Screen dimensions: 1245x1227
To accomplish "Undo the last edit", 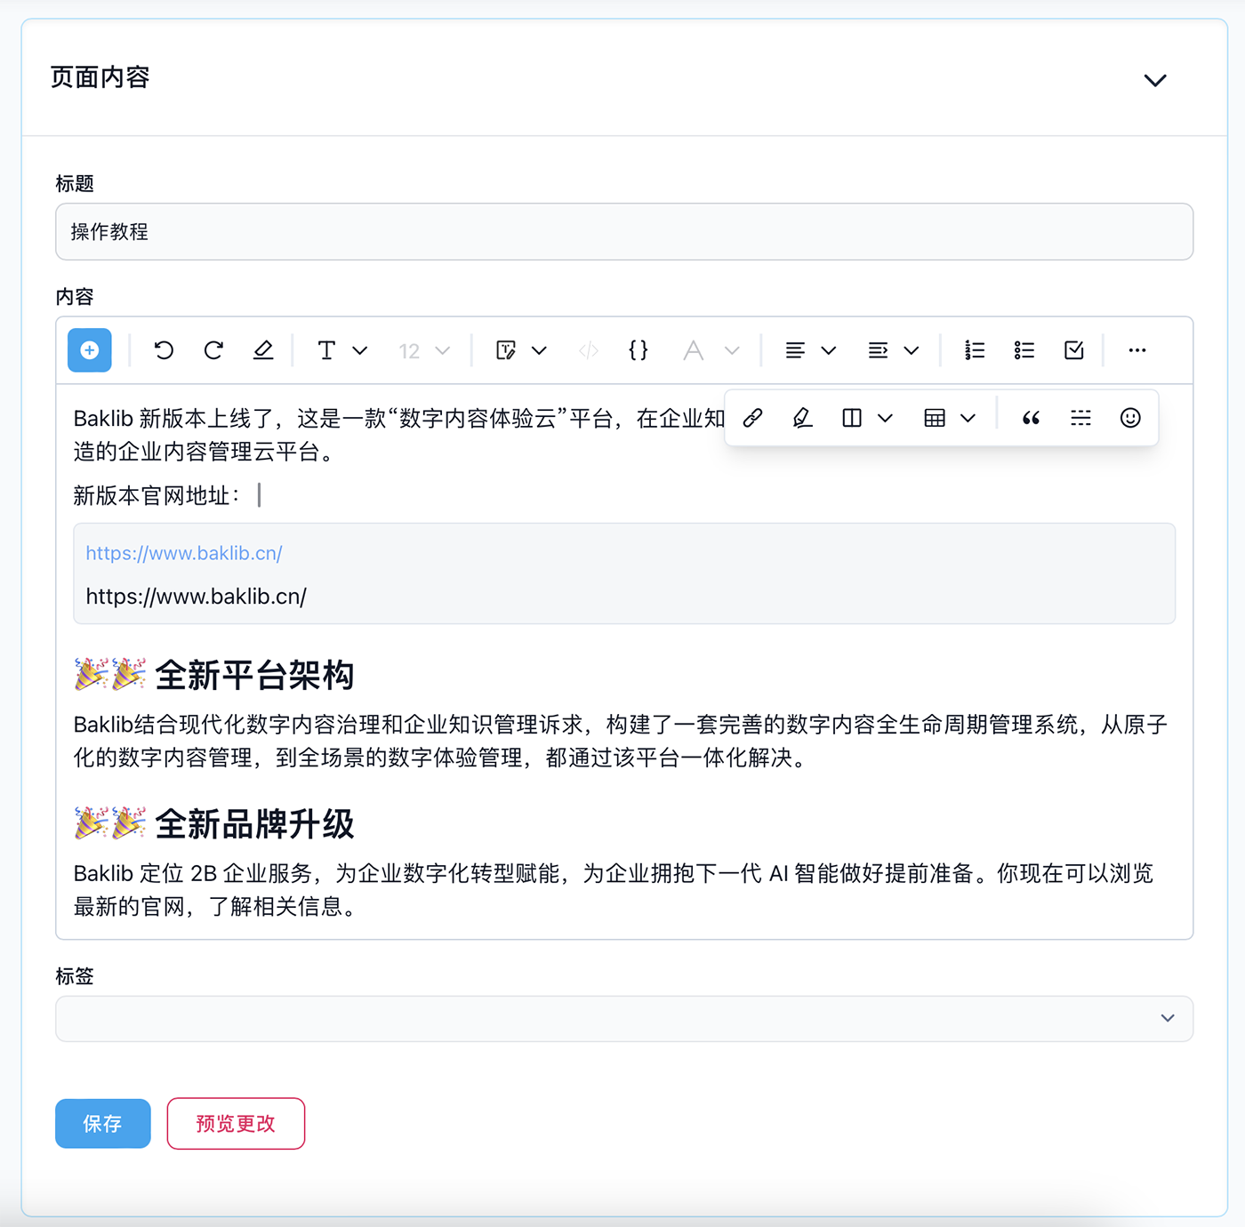I will coord(164,350).
